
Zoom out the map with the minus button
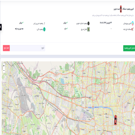click(4, 70)
